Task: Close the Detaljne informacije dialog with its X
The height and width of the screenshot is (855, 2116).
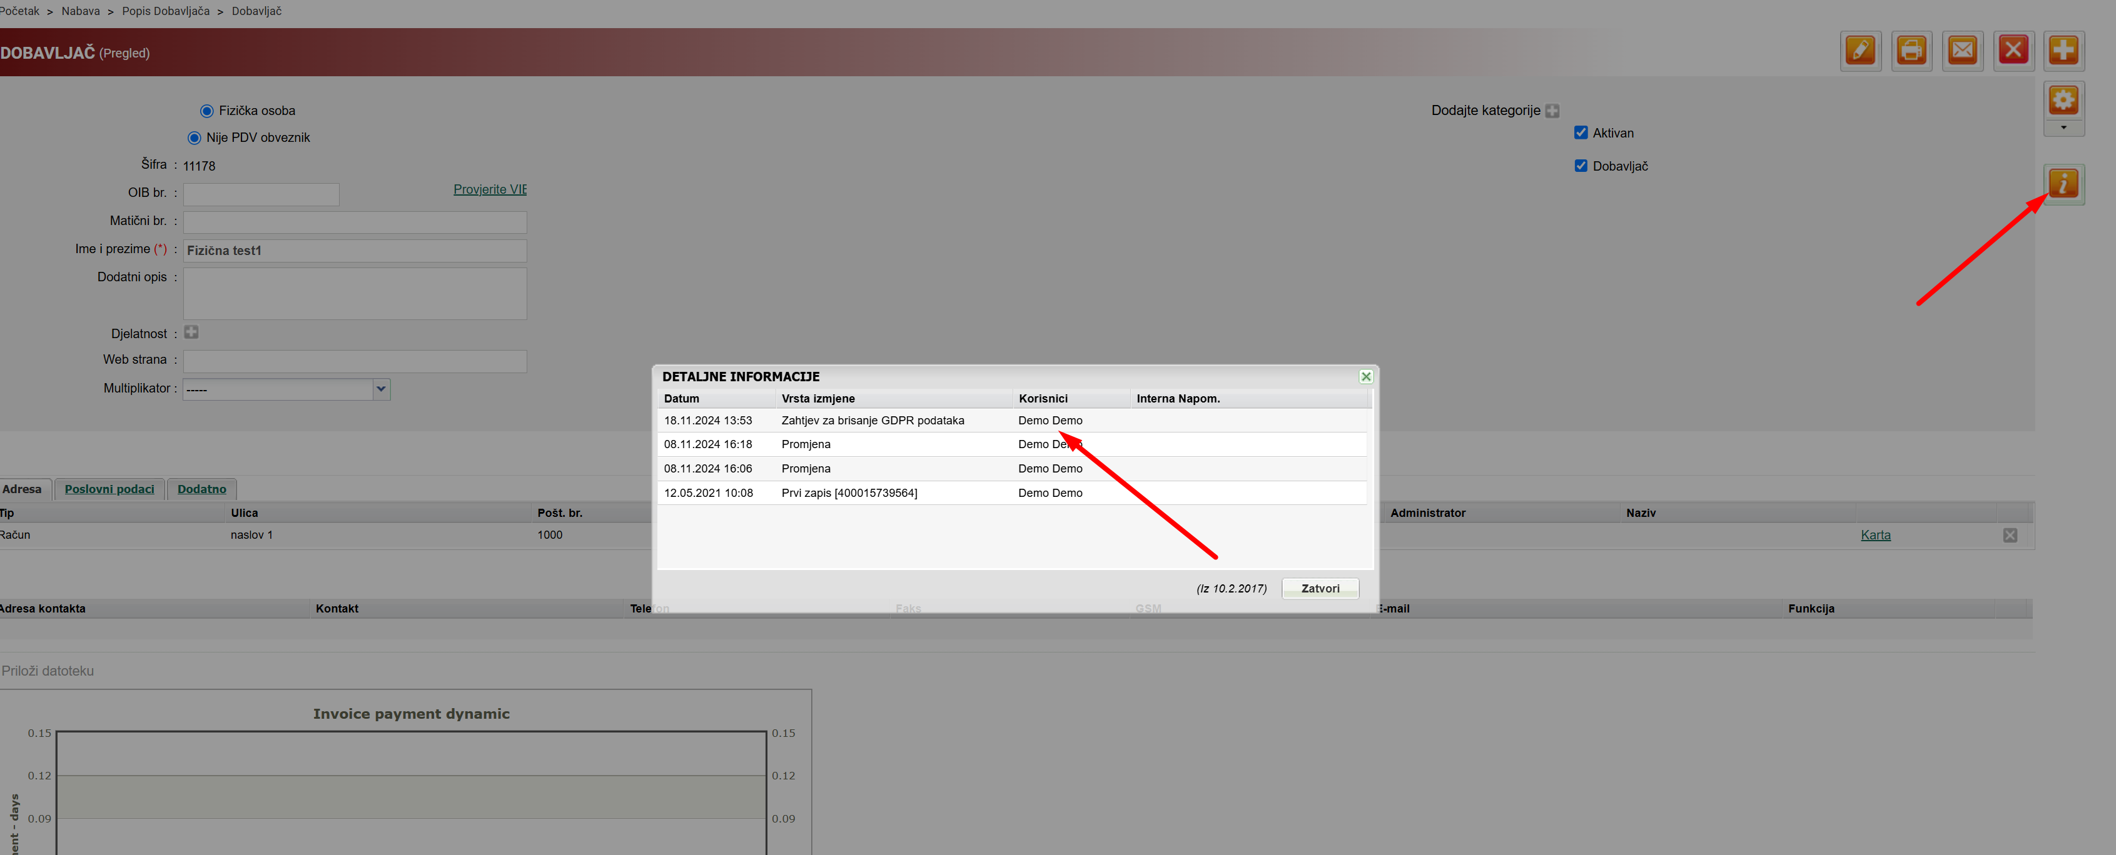Action: pyautogui.click(x=1365, y=377)
